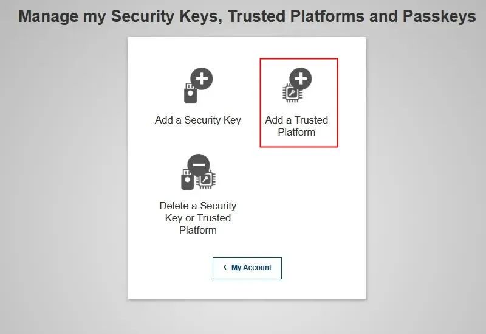The height and width of the screenshot is (334, 486).
Task: Click the word Passkeys in the title
Action: [x=439, y=16]
